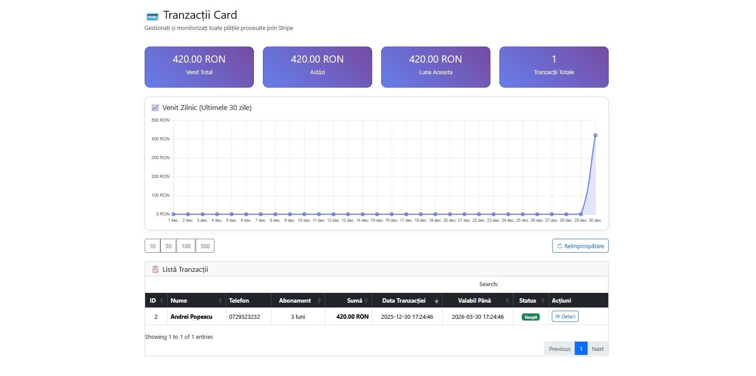This screenshot has width=756, height=376.
Task: Set page size to 100 entries
Action: 186,246
